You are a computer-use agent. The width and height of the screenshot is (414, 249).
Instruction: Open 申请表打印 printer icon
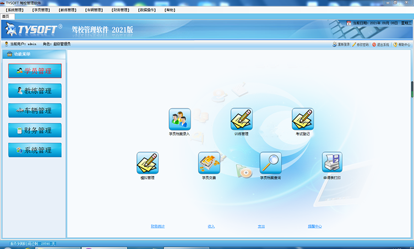(x=332, y=163)
